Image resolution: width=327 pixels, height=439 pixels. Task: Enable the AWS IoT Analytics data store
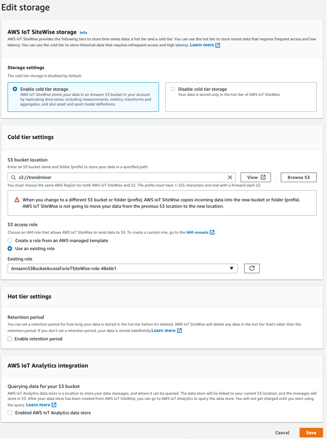10,413
